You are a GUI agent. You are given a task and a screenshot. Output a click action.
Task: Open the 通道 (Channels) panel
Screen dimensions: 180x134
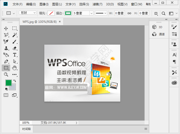click(158, 34)
